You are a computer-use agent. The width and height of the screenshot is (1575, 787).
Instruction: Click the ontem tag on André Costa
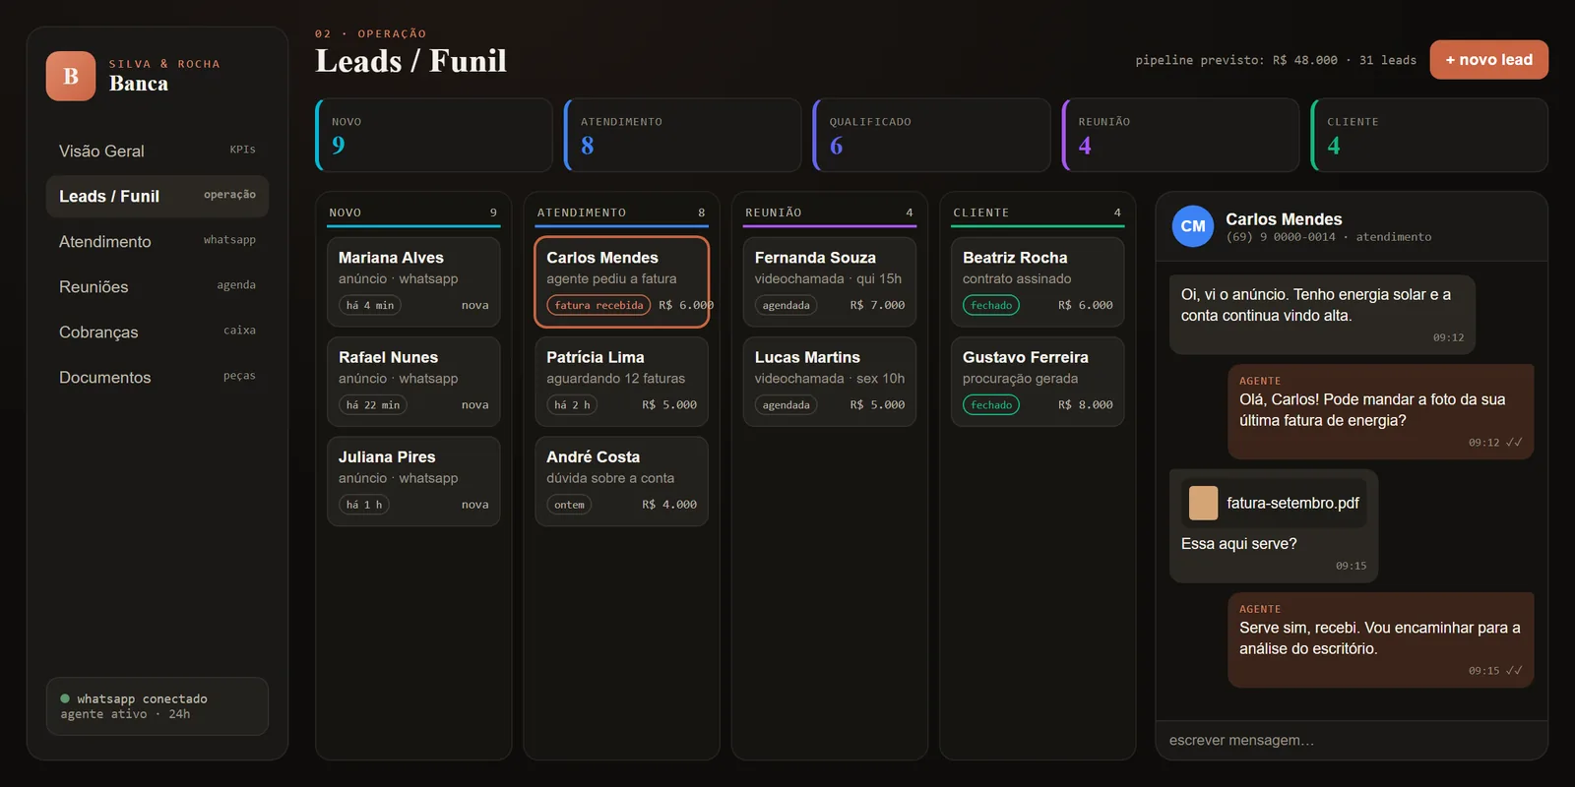tap(569, 505)
